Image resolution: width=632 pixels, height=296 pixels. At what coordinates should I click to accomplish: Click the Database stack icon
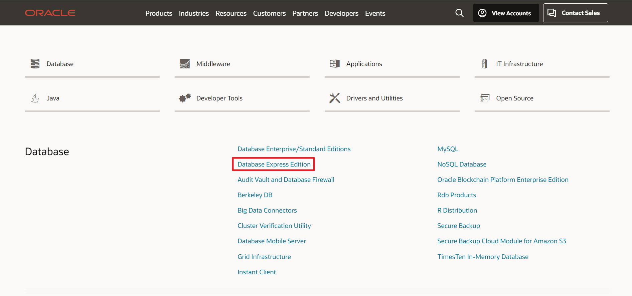click(35, 63)
